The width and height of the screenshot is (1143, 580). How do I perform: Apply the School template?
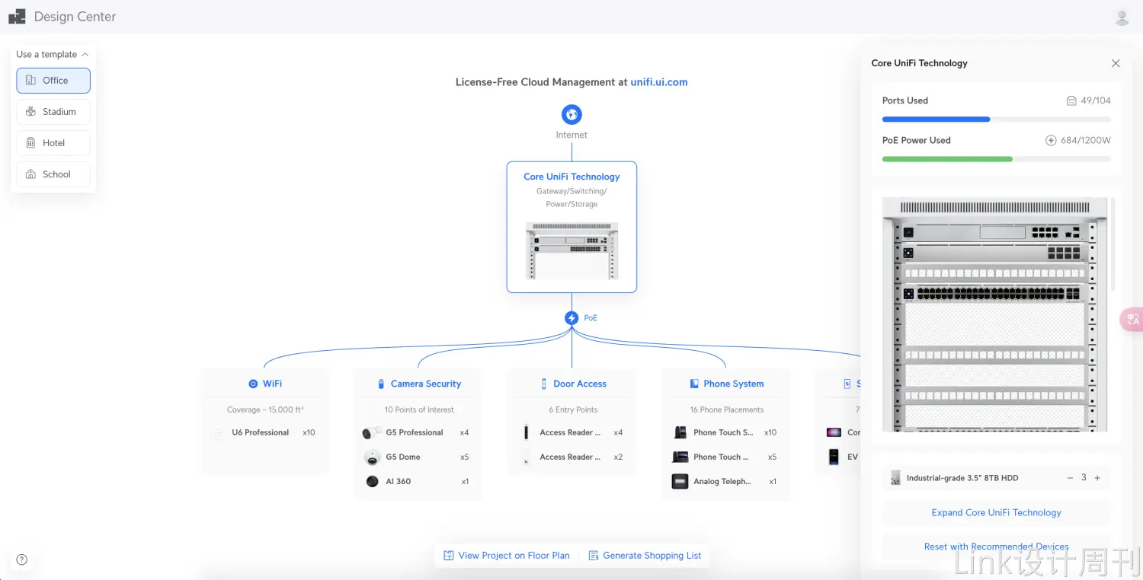[x=53, y=174]
